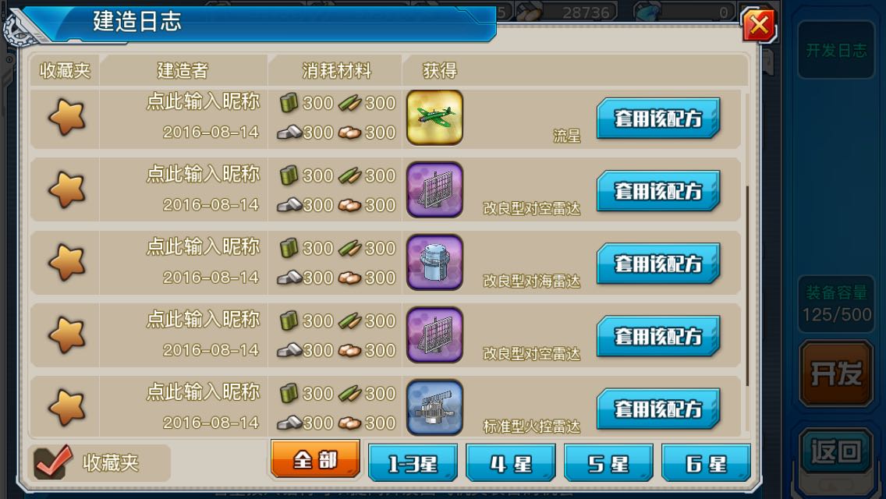Toggle favorite star on the 改良型对海雷达 row
The width and height of the screenshot is (886, 499).
[x=66, y=263]
